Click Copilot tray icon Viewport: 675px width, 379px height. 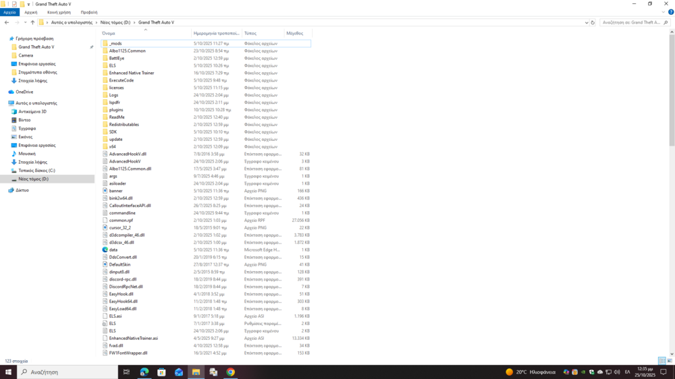pos(566,372)
